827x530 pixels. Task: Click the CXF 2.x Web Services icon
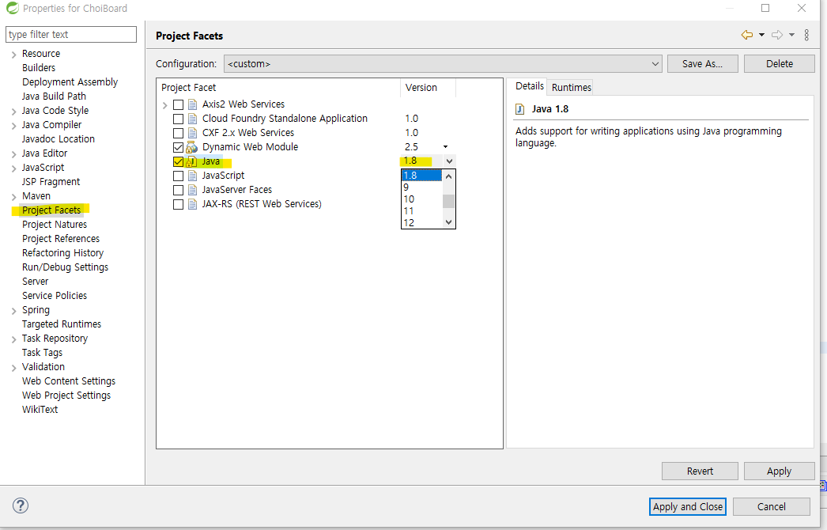(x=192, y=133)
